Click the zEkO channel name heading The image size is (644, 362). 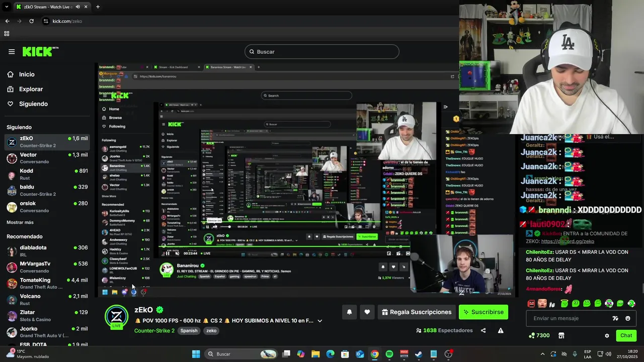coord(143,310)
